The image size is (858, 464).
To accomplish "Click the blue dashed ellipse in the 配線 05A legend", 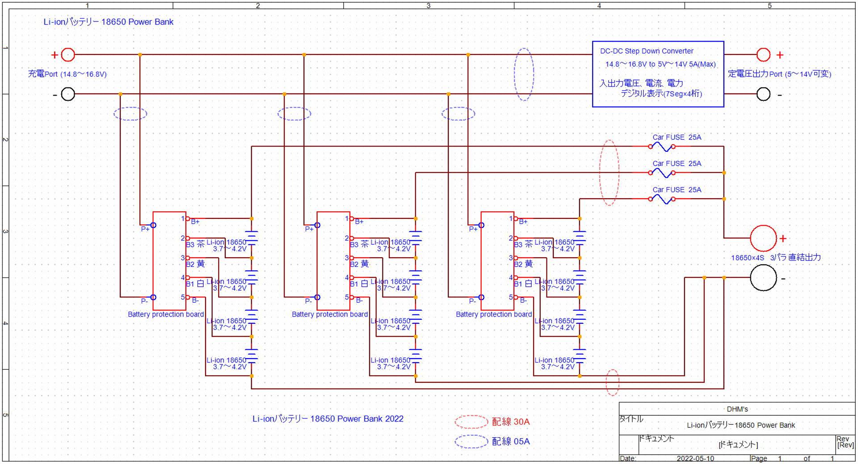I will [471, 441].
